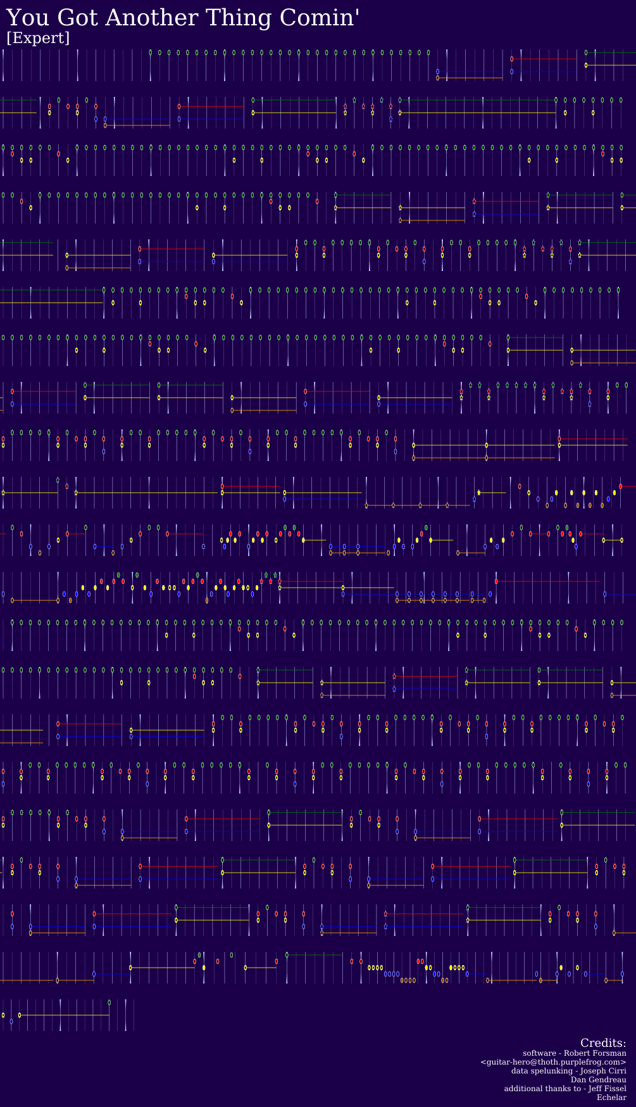Click the '[Expert]' difficulty label

(x=38, y=38)
